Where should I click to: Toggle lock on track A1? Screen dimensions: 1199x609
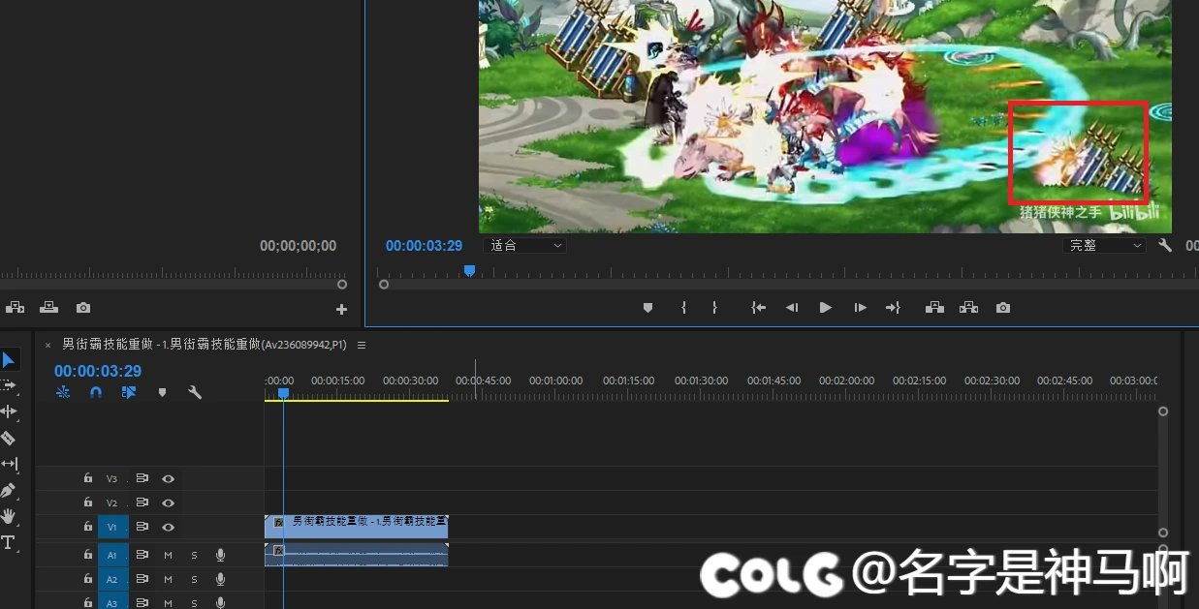click(87, 555)
